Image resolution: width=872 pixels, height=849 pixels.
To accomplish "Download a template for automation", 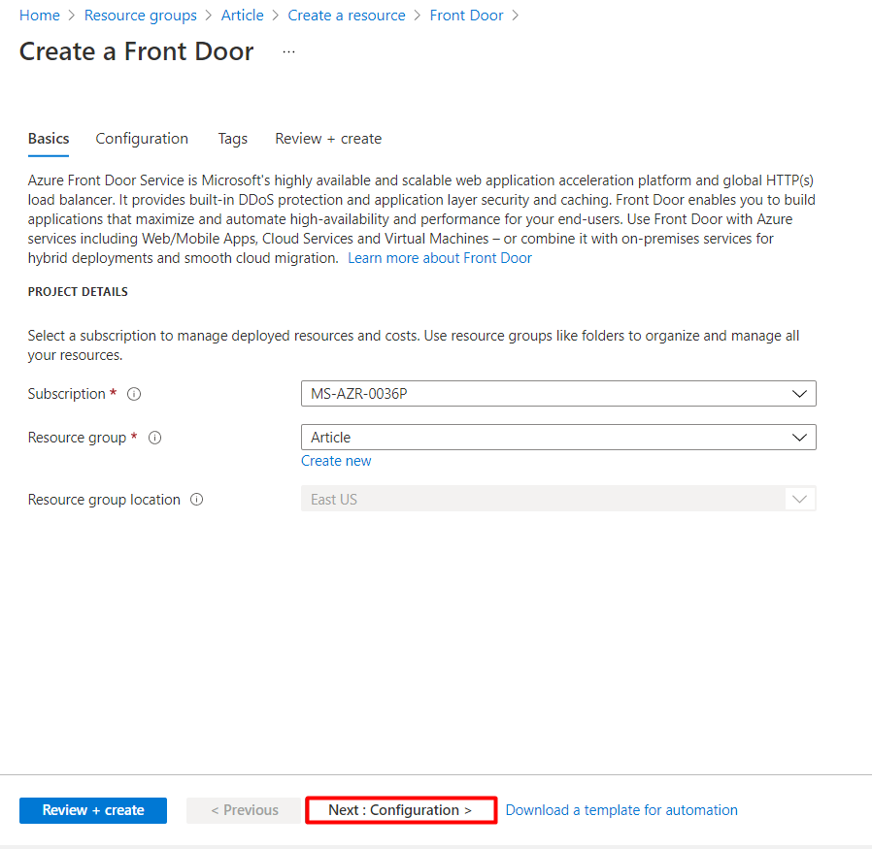I will point(621,810).
